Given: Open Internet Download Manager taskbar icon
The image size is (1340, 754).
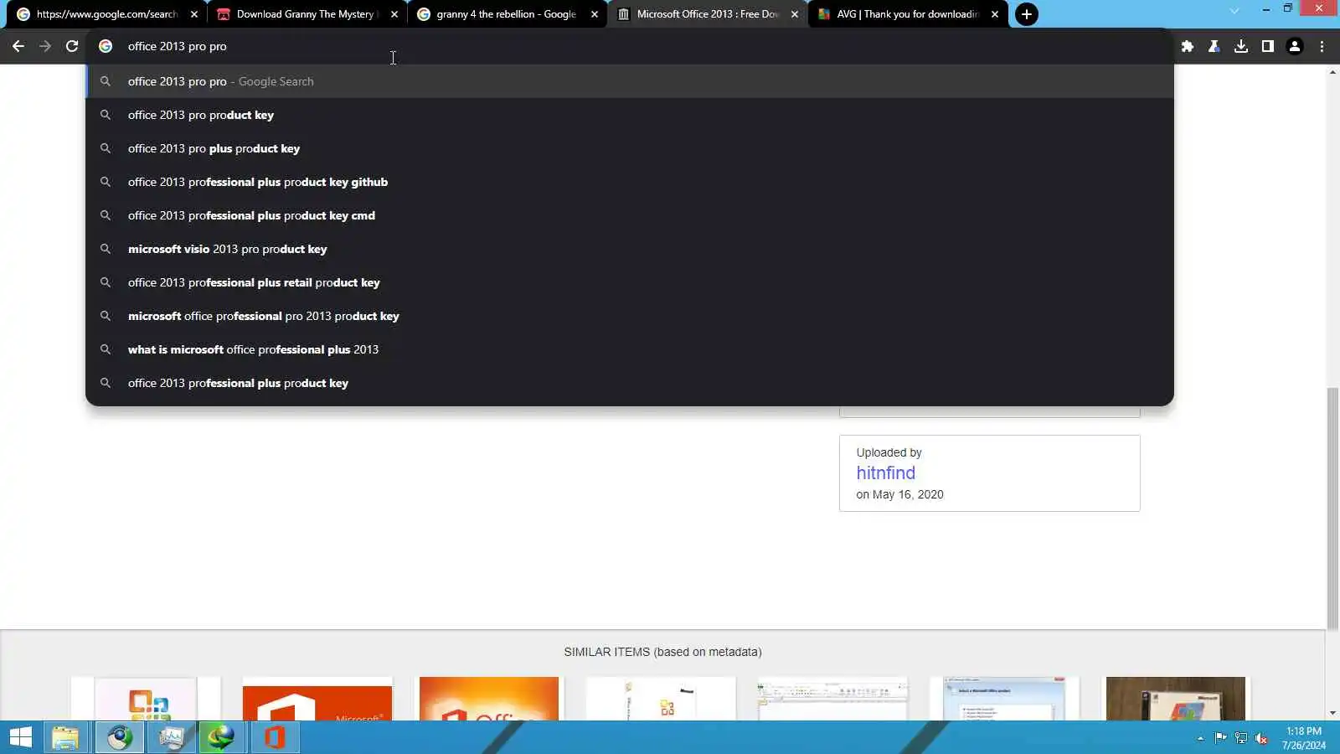Looking at the screenshot, I should [x=222, y=737].
